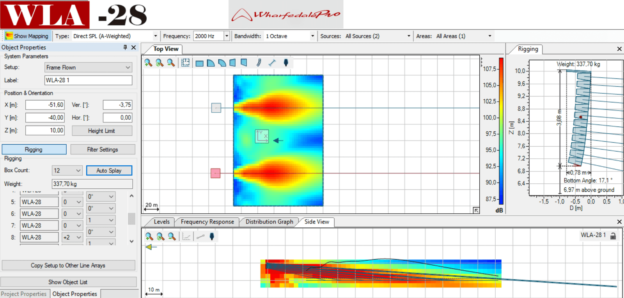Click zoom-to-fit icon in Side View toolbar
The image size is (624, 298).
pos(160,236)
